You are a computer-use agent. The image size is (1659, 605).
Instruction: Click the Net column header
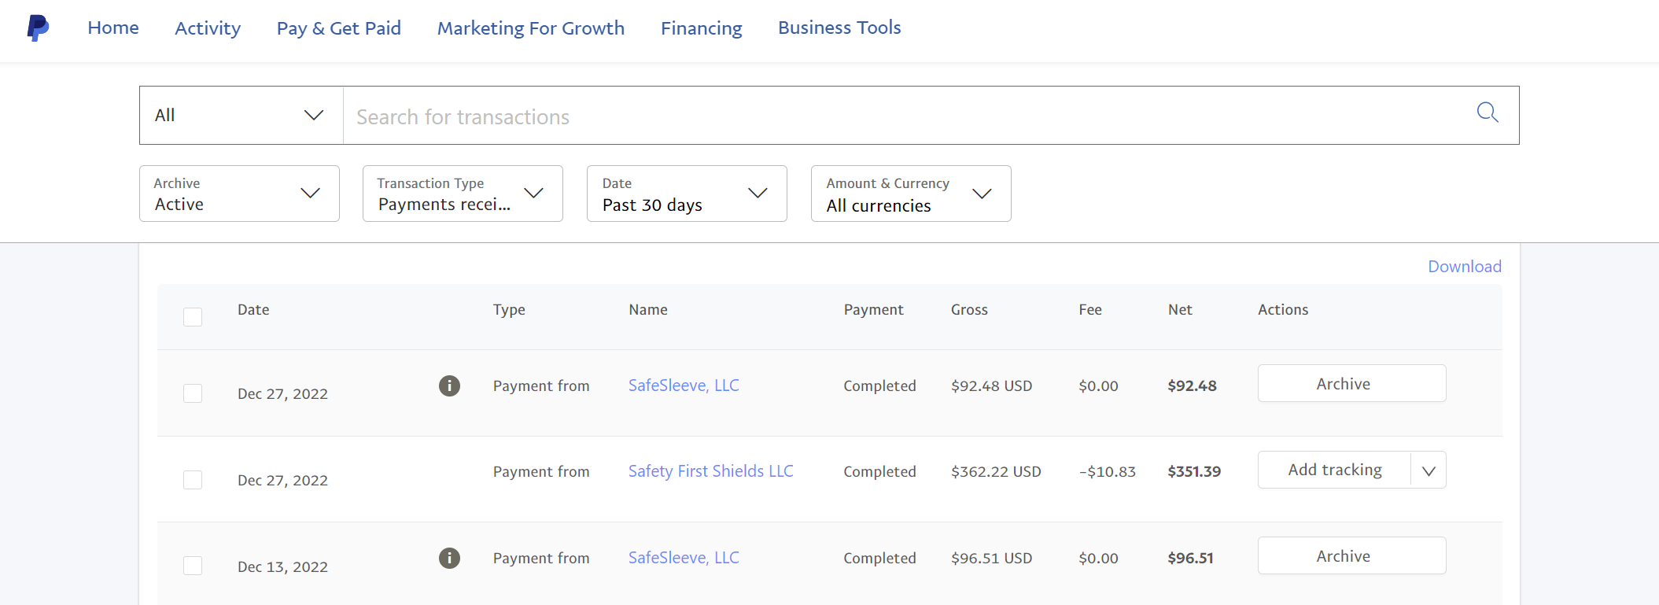pyautogui.click(x=1180, y=310)
